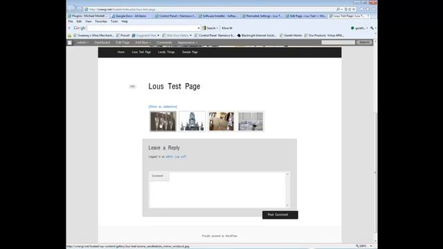This screenshot has height=249, width=443.
Task: Click the Google toolbar Search button
Action: (x=209, y=28)
